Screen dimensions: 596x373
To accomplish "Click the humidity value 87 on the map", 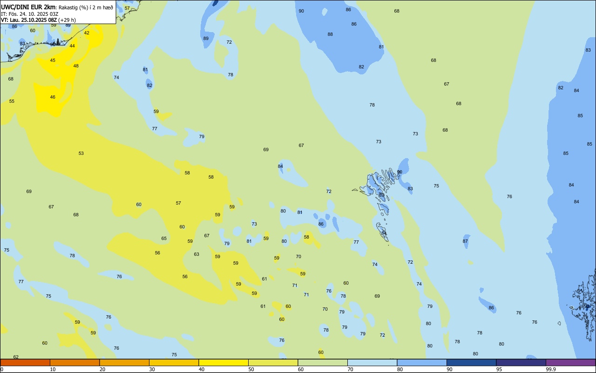I will click(465, 241).
